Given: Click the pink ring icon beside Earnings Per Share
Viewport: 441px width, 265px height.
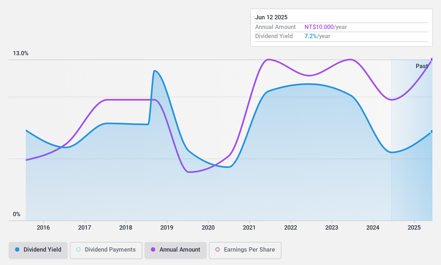Looking at the screenshot, I should tap(218, 249).
